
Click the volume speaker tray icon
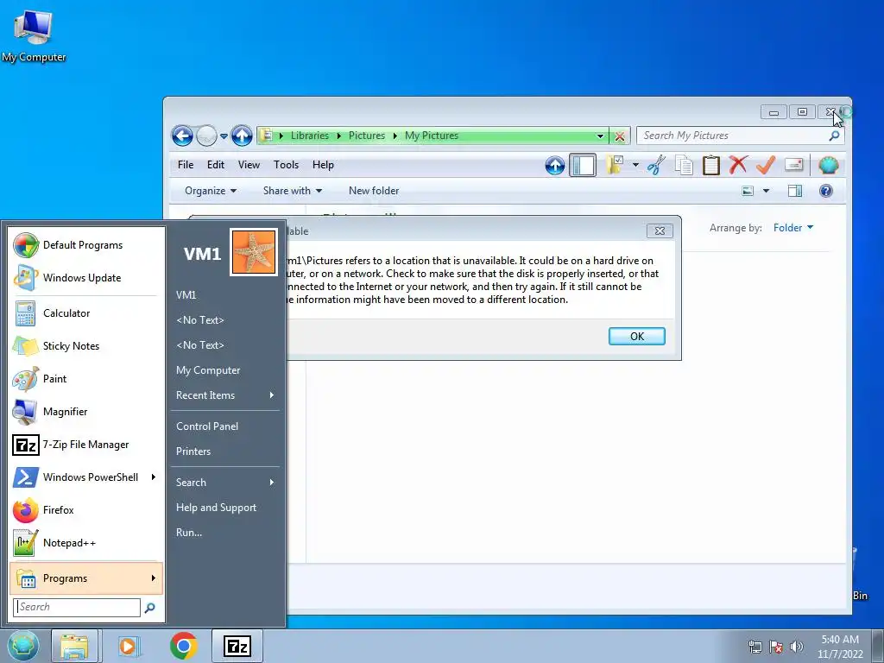pyautogui.click(x=796, y=647)
